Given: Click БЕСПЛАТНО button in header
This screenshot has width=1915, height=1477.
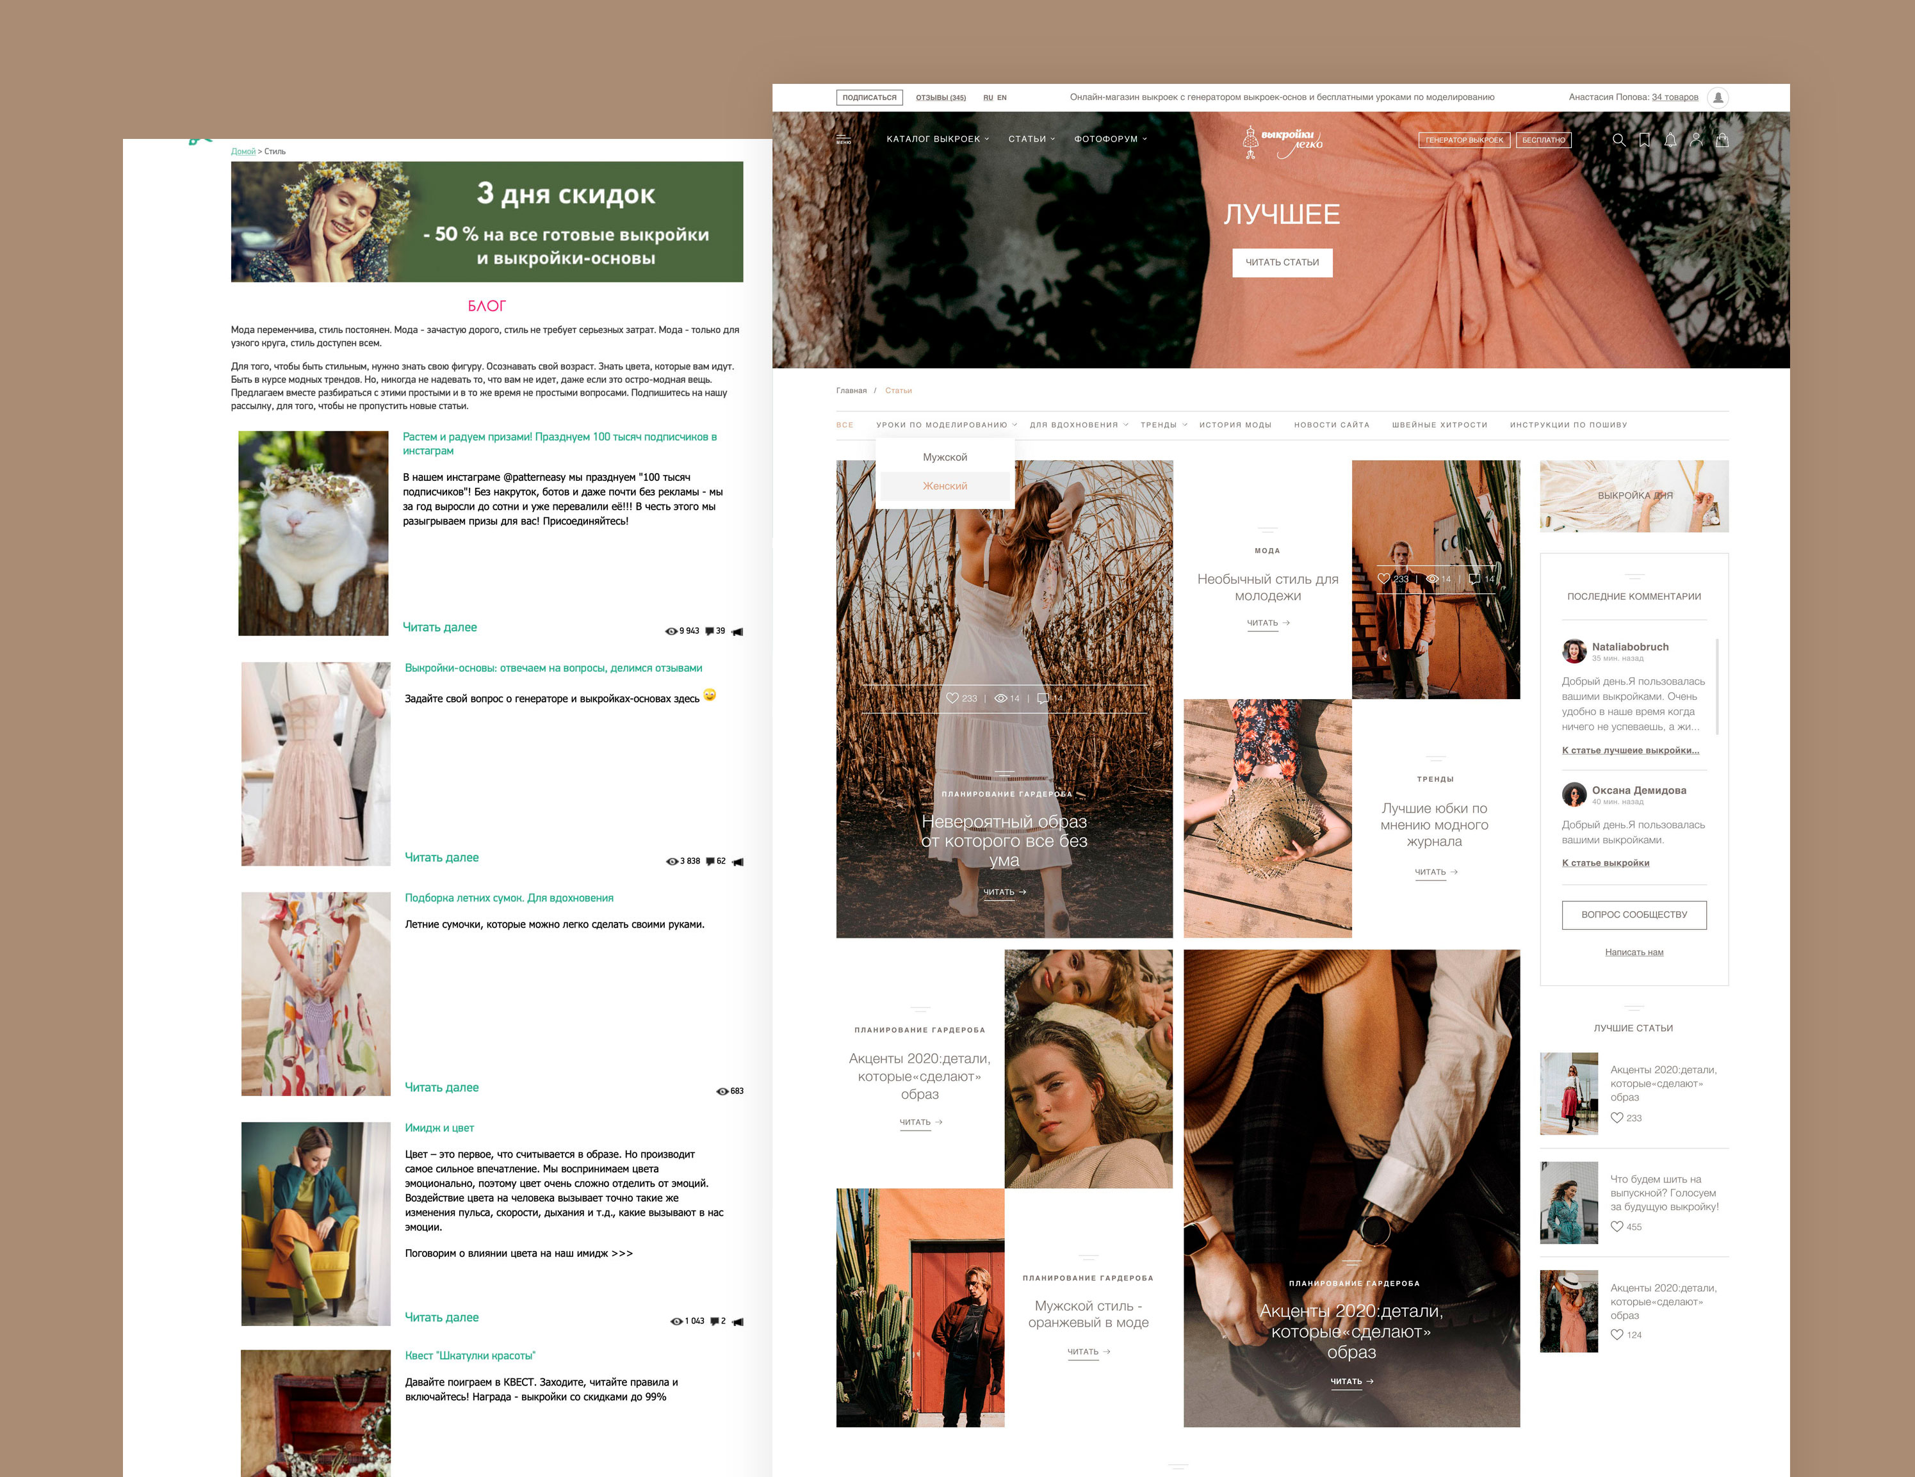Looking at the screenshot, I should [1544, 140].
